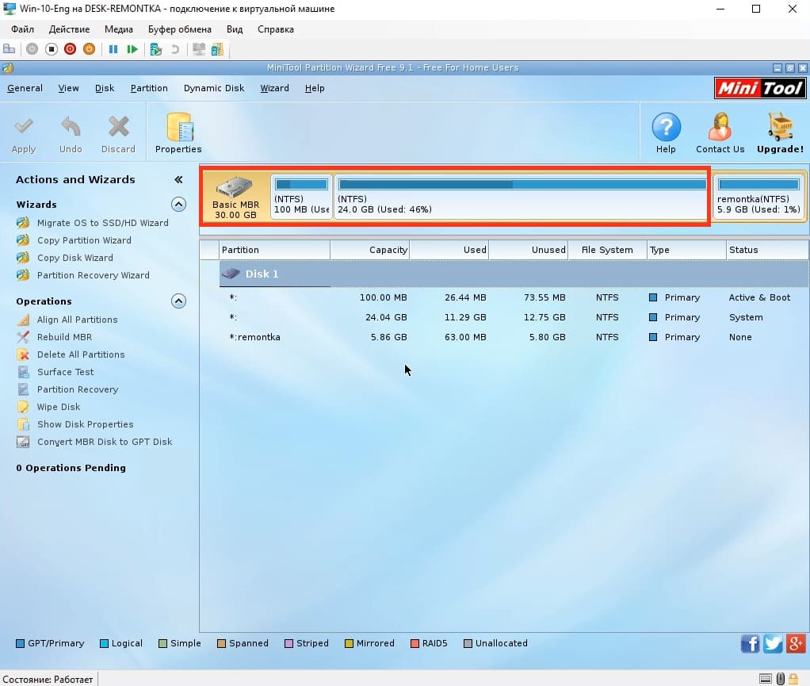Choose Delete All Partitions
810x686 pixels.
[81, 354]
